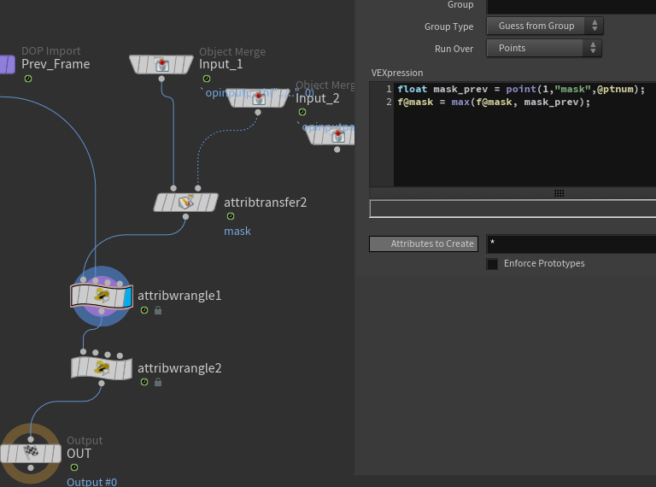Screen dimensions: 656x487
Task: Click output connector of Input_1 node
Action: pyautogui.click(x=161, y=79)
